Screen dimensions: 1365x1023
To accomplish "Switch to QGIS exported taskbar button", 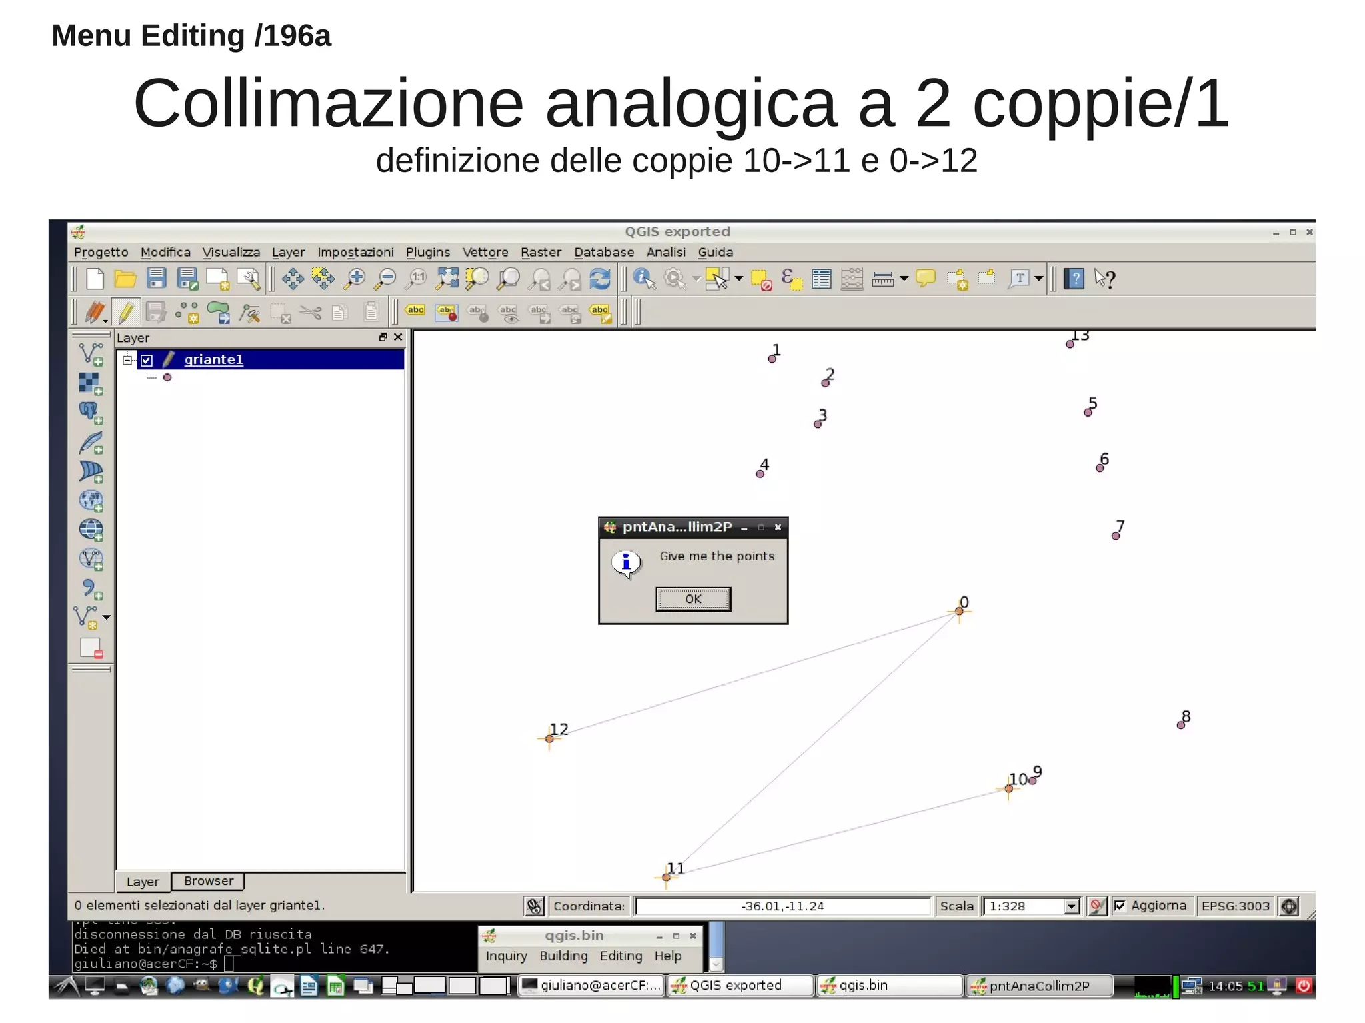I will pyautogui.click(x=740, y=985).
